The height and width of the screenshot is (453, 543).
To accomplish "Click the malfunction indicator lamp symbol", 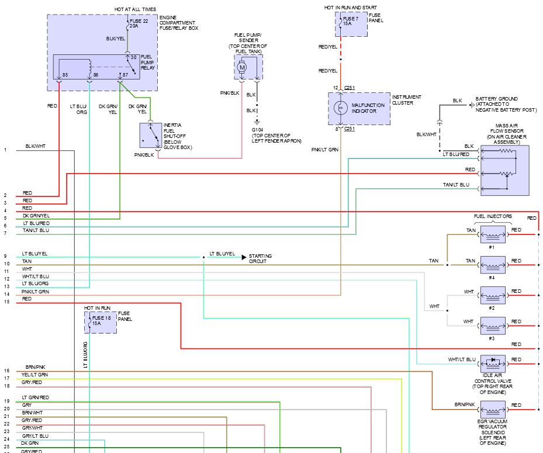I will click(339, 109).
